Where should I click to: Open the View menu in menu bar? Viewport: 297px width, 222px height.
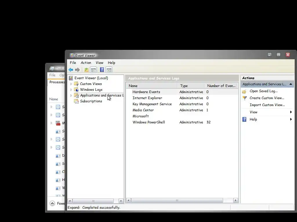(x=99, y=63)
